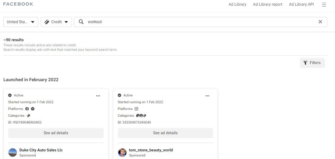335x159 pixels.
Task: Click Sponsored label under Duke City
Action: (28, 155)
